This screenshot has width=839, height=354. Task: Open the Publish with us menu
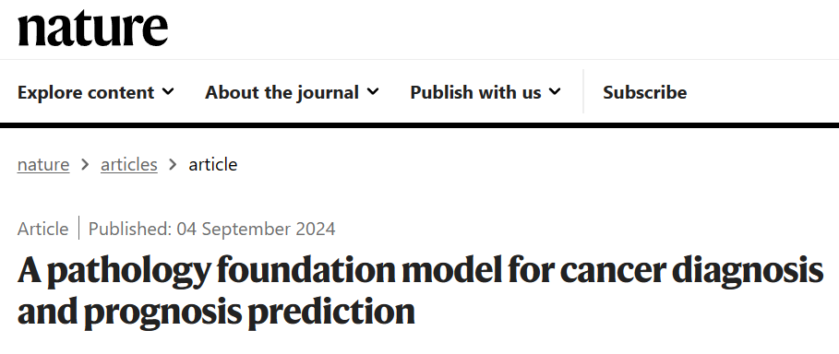coord(485,92)
